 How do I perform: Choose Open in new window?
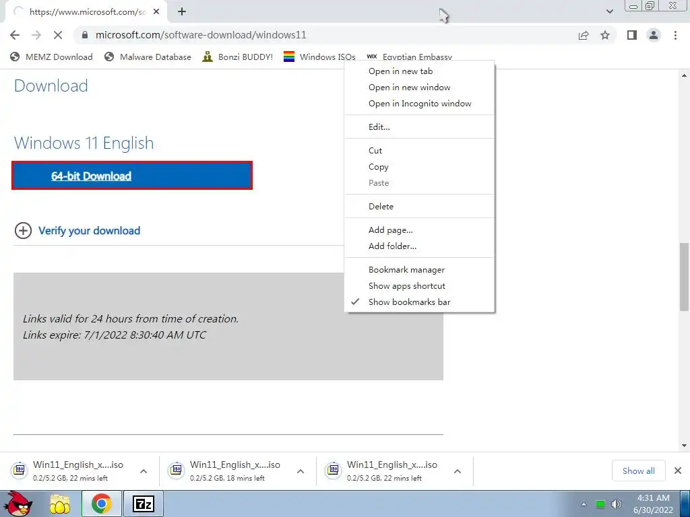[x=419, y=88]
